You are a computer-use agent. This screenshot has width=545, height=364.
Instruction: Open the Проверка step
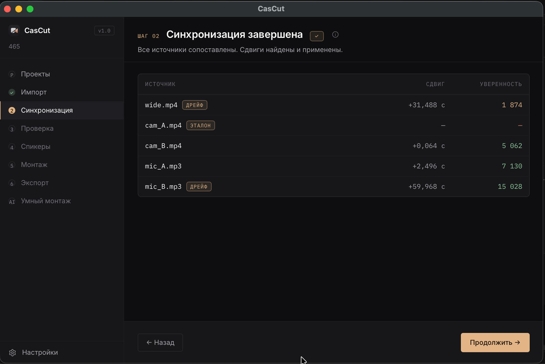(x=62, y=128)
